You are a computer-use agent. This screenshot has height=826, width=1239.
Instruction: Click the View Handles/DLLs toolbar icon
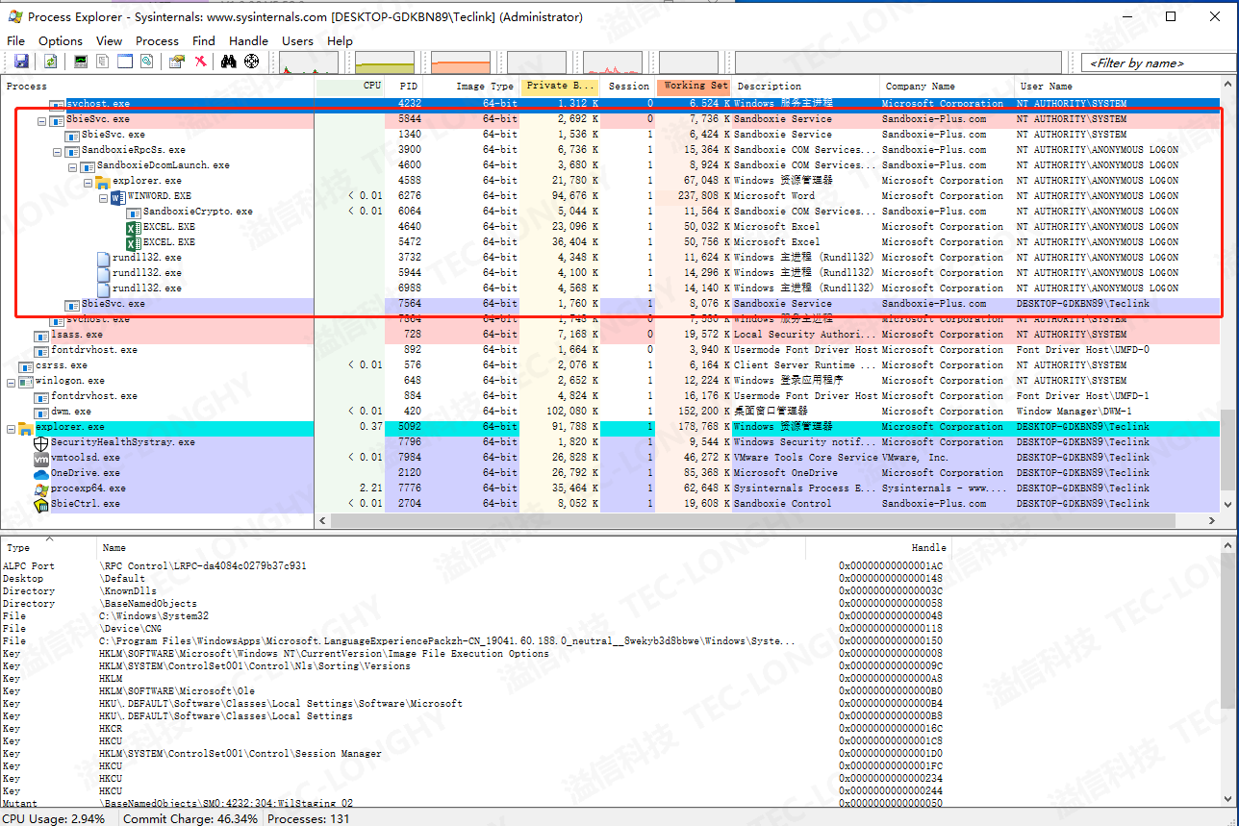[147, 62]
